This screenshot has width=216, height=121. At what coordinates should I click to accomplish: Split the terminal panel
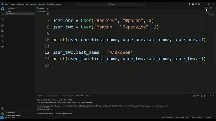(202, 96)
